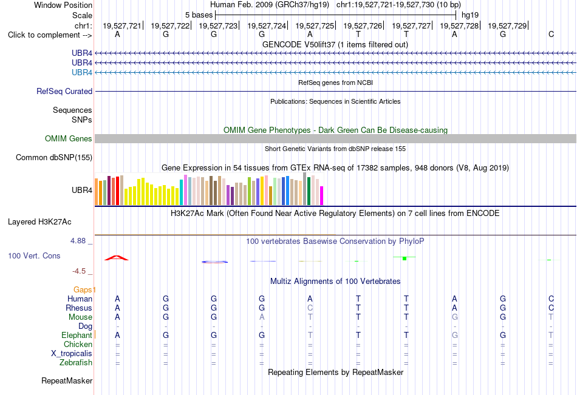Click the Dog species label
Screen dimensions: 577x395
tap(86, 326)
